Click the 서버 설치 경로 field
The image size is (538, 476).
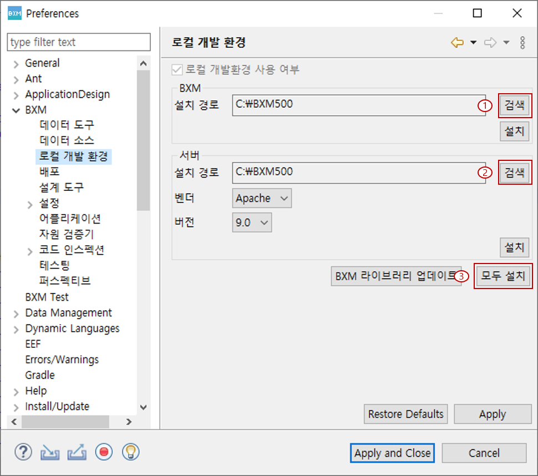tap(359, 173)
